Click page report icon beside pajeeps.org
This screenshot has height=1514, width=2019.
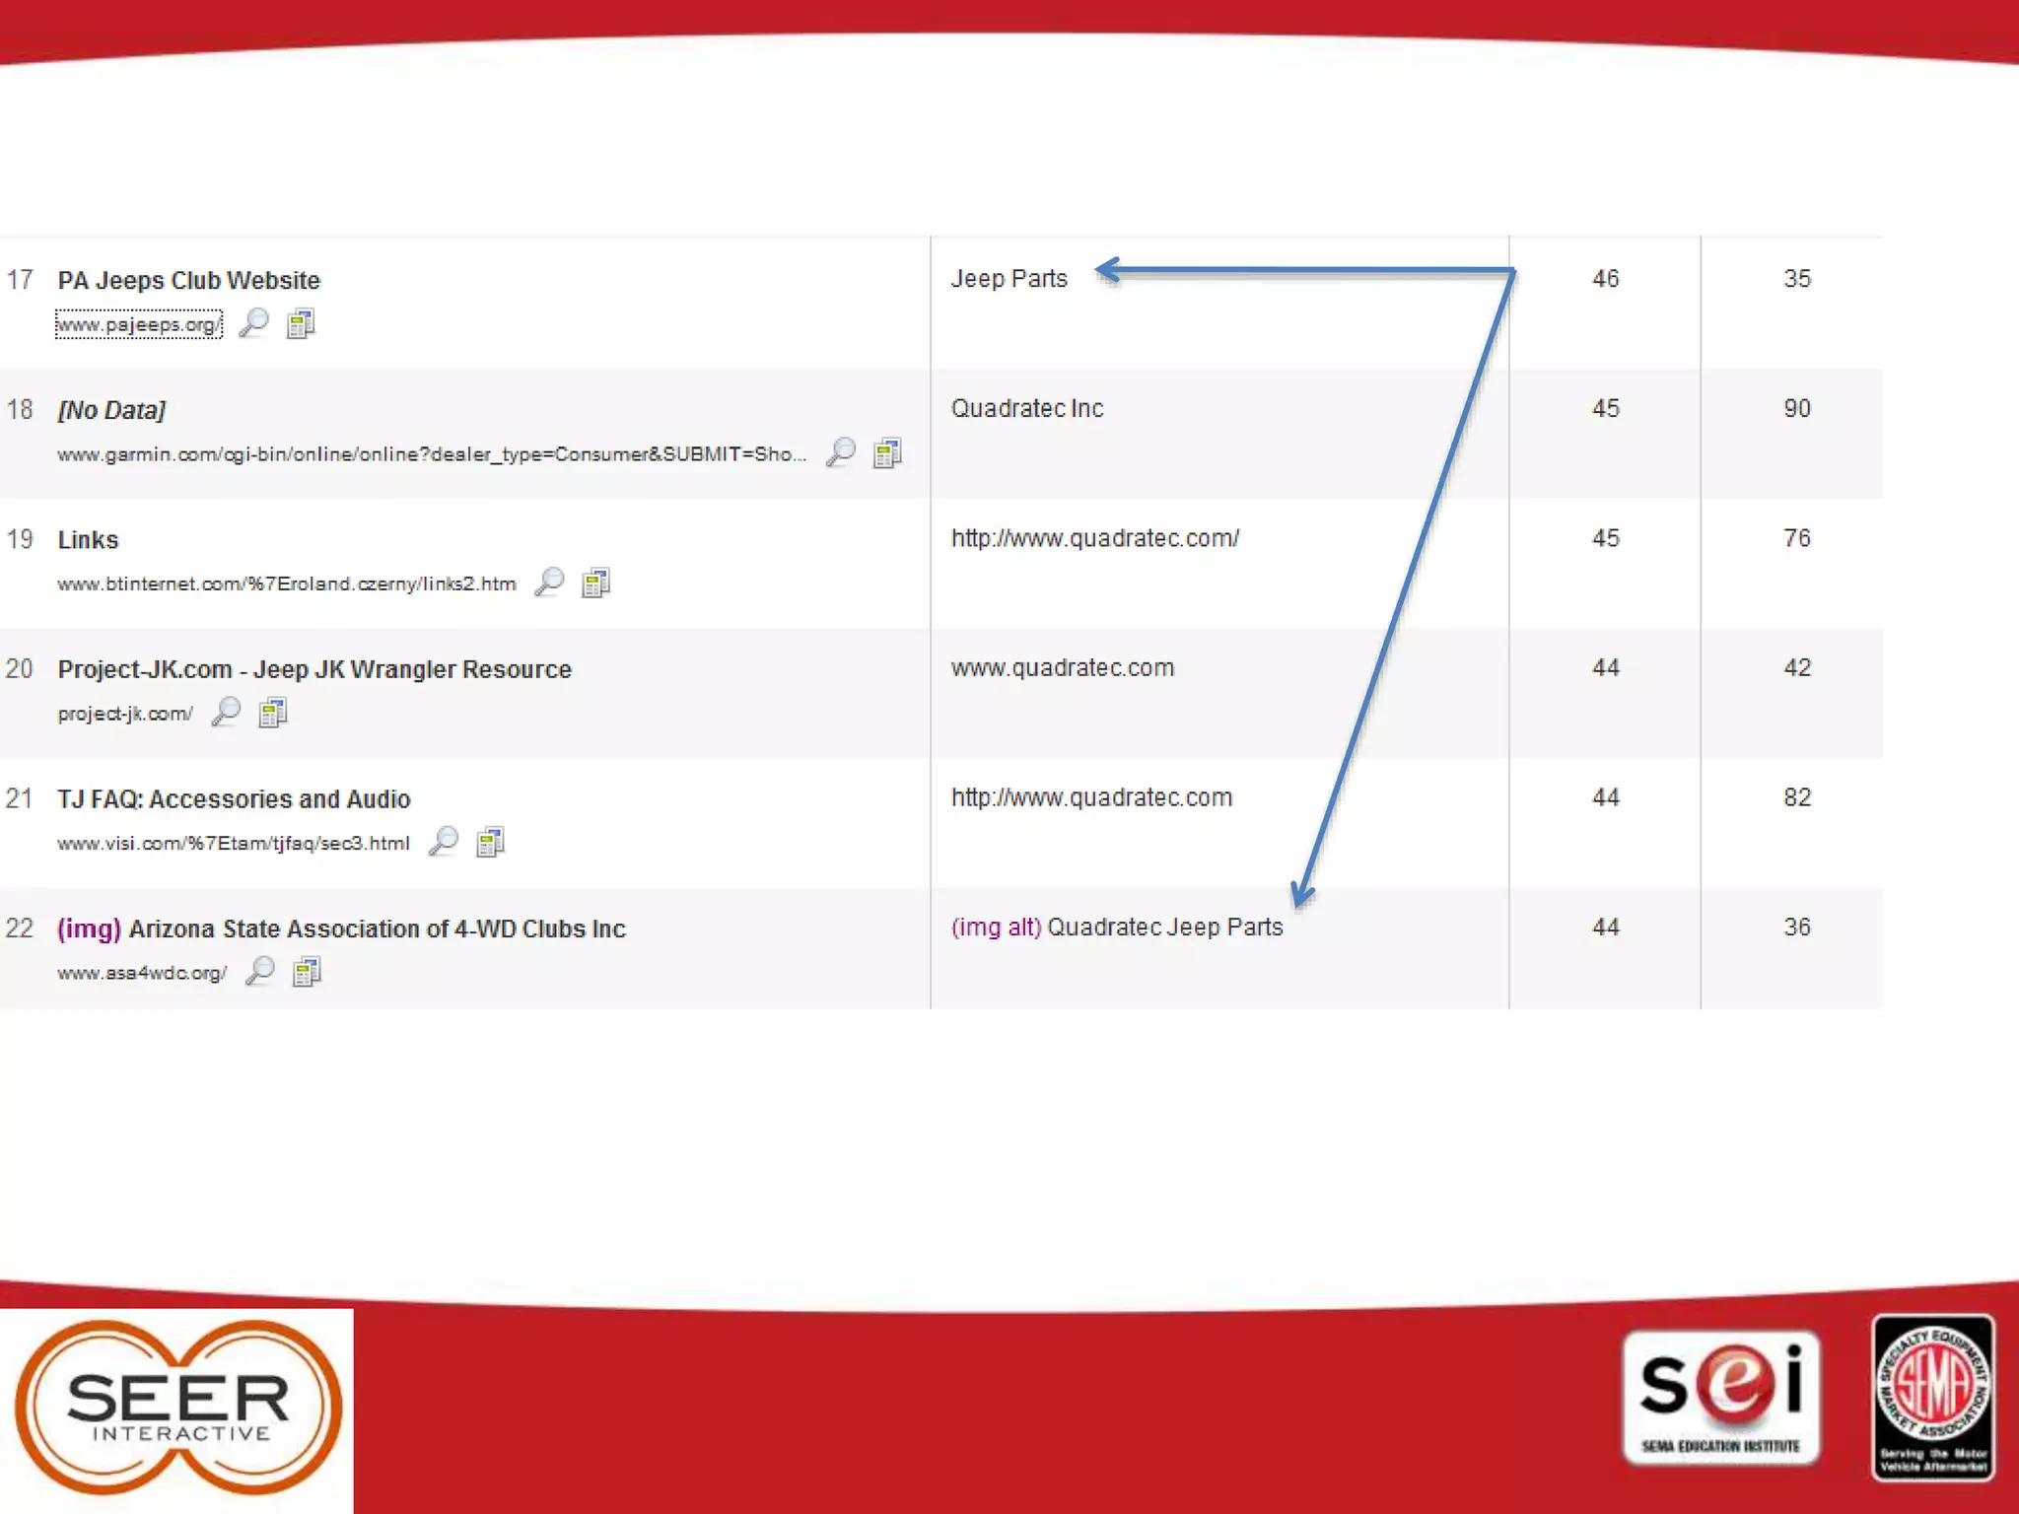point(301,323)
